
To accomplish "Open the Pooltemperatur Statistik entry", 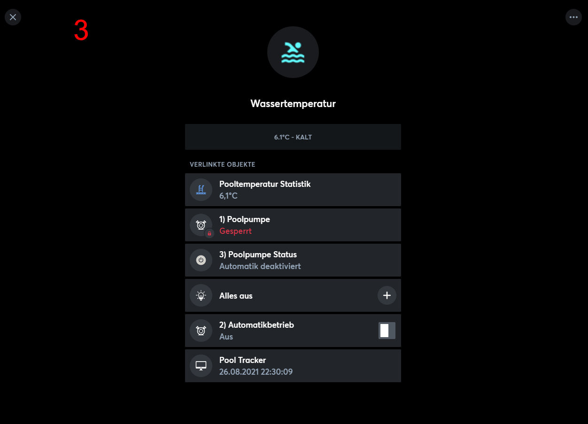I will [293, 190].
